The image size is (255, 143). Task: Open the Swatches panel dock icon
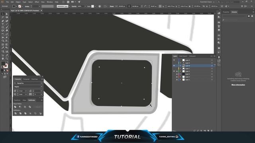(219, 22)
